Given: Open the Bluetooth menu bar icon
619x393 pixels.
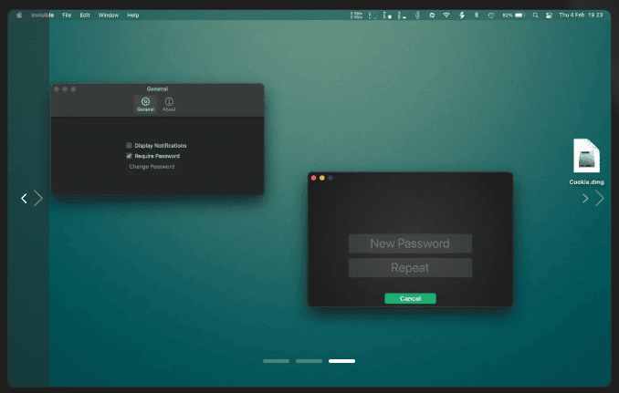Looking at the screenshot, I should click(477, 15).
